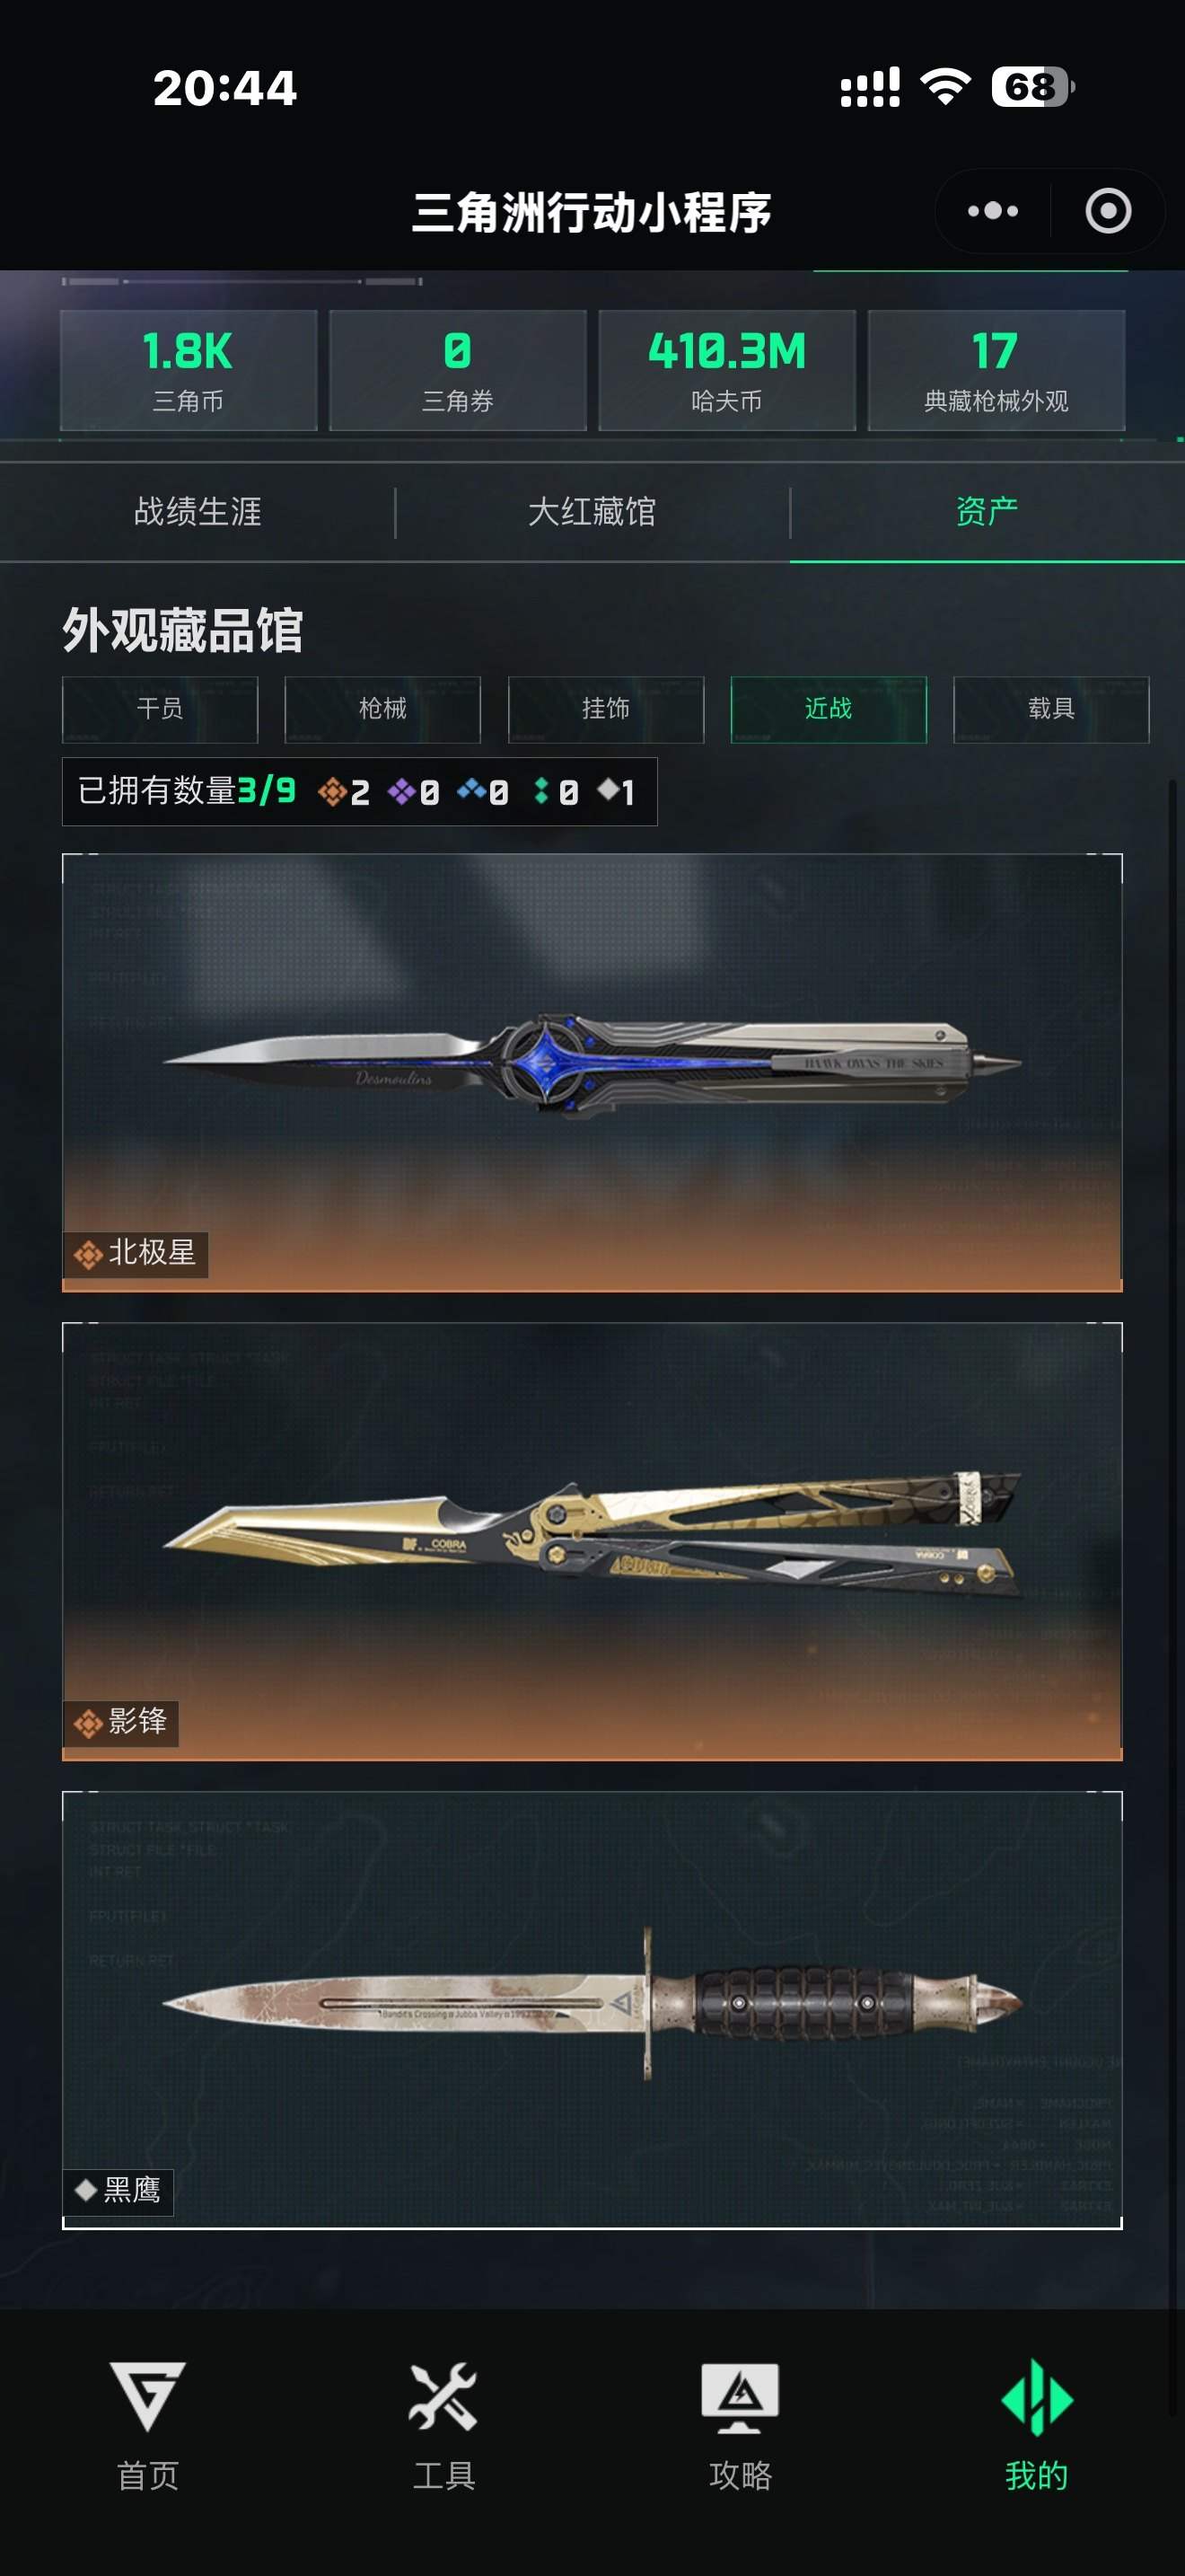Open the mini program more options menu

tap(992, 211)
